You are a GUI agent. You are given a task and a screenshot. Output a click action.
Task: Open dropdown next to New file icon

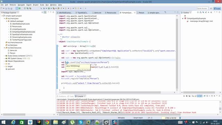click(4, 8)
